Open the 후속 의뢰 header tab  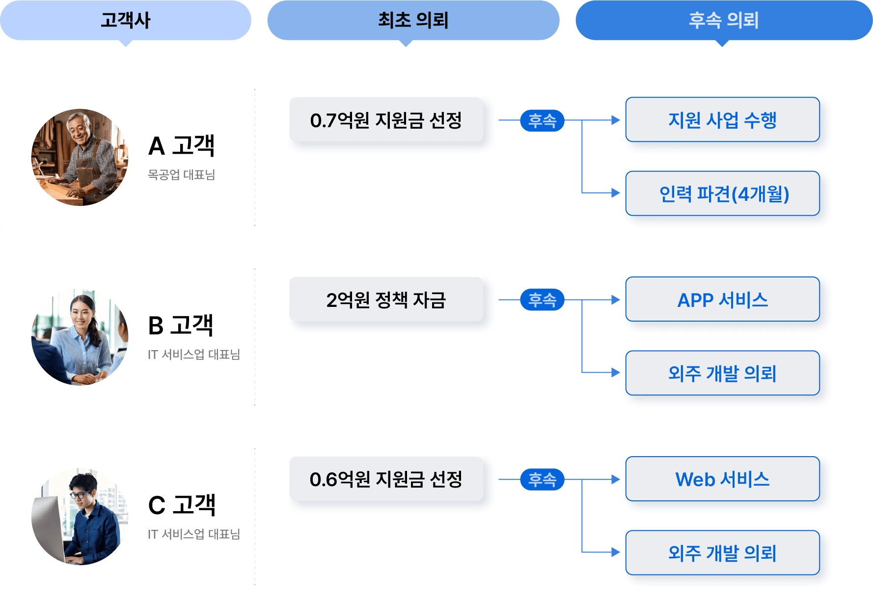click(724, 20)
